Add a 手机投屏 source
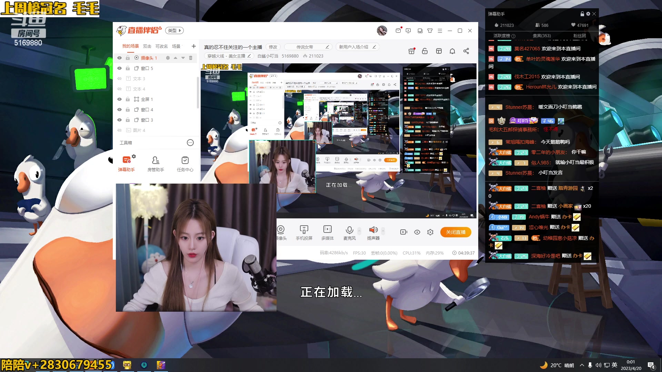The image size is (662, 372). coord(304,233)
